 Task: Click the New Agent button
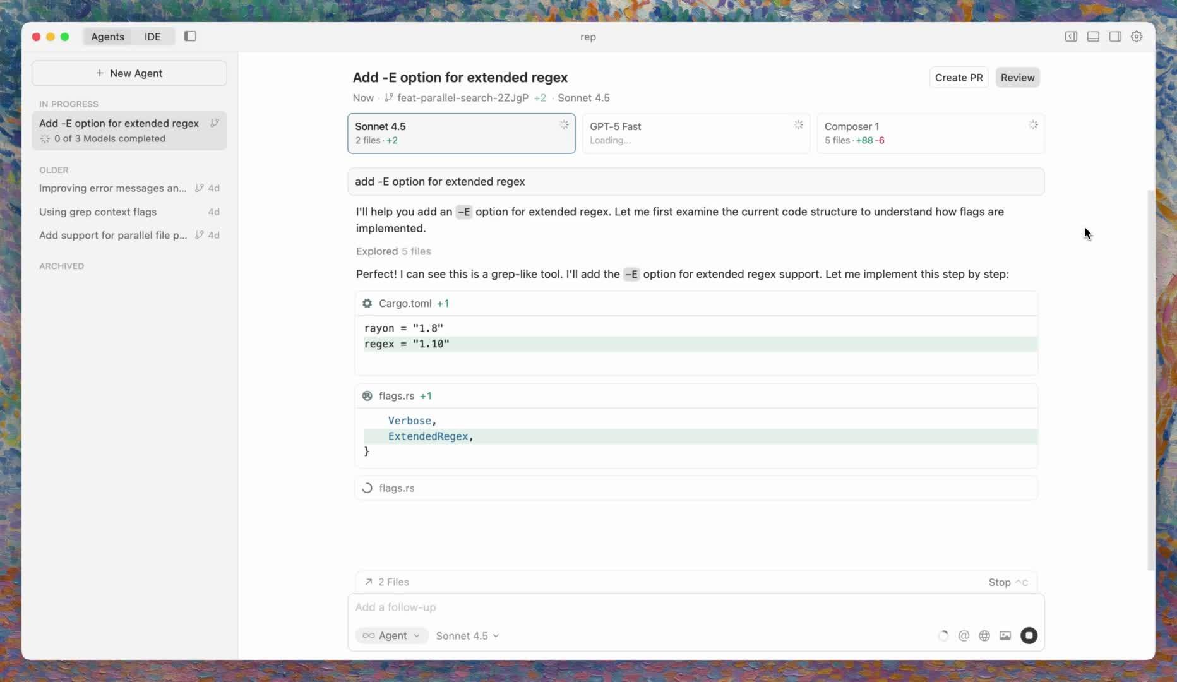(129, 73)
